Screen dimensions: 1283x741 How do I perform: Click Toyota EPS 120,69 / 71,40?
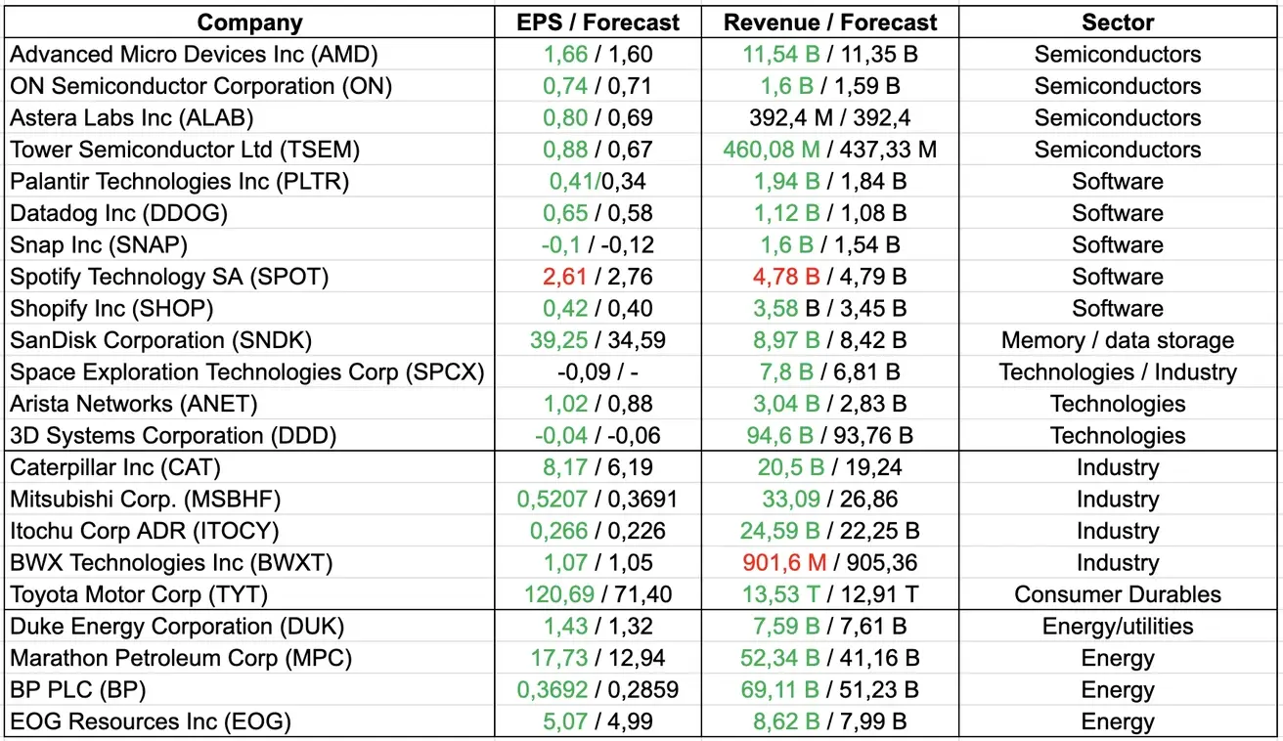(597, 594)
